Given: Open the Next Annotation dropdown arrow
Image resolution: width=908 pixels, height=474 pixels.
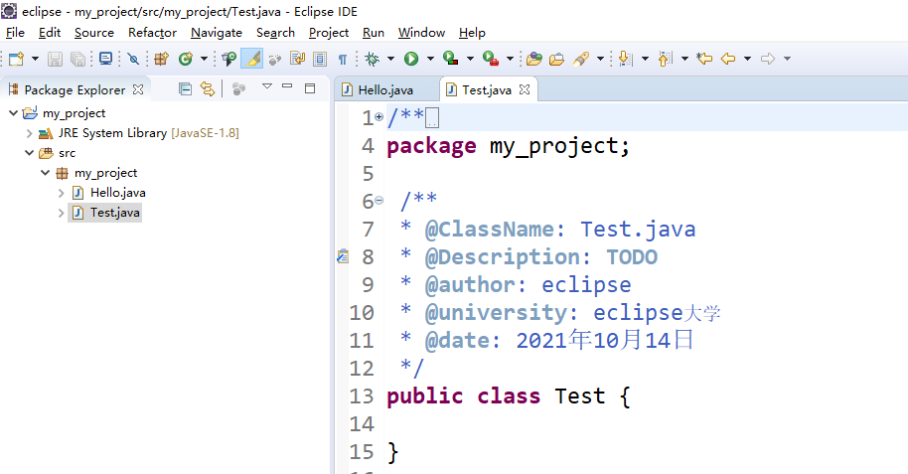Looking at the screenshot, I should 645,59.
